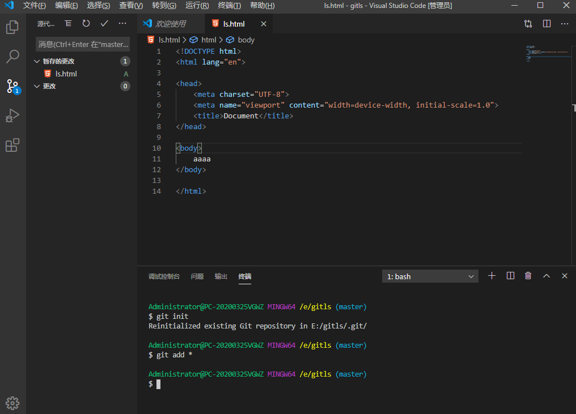This screenshot has height=414, width=576.
Task: Click the commit checkmark in Source Control
Action: tap(104, 24)
